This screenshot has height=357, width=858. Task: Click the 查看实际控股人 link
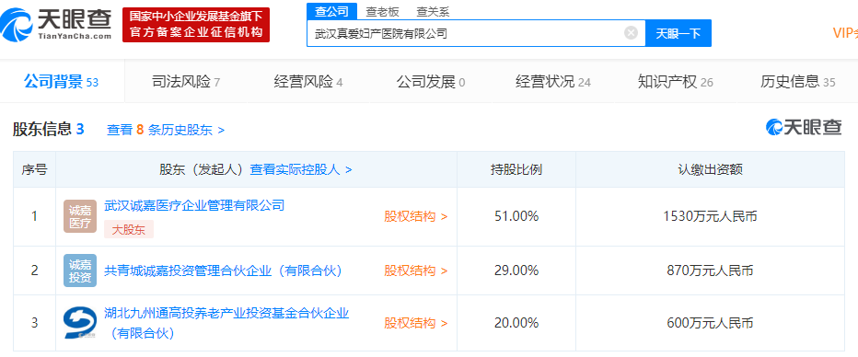[x=301, y=169]
